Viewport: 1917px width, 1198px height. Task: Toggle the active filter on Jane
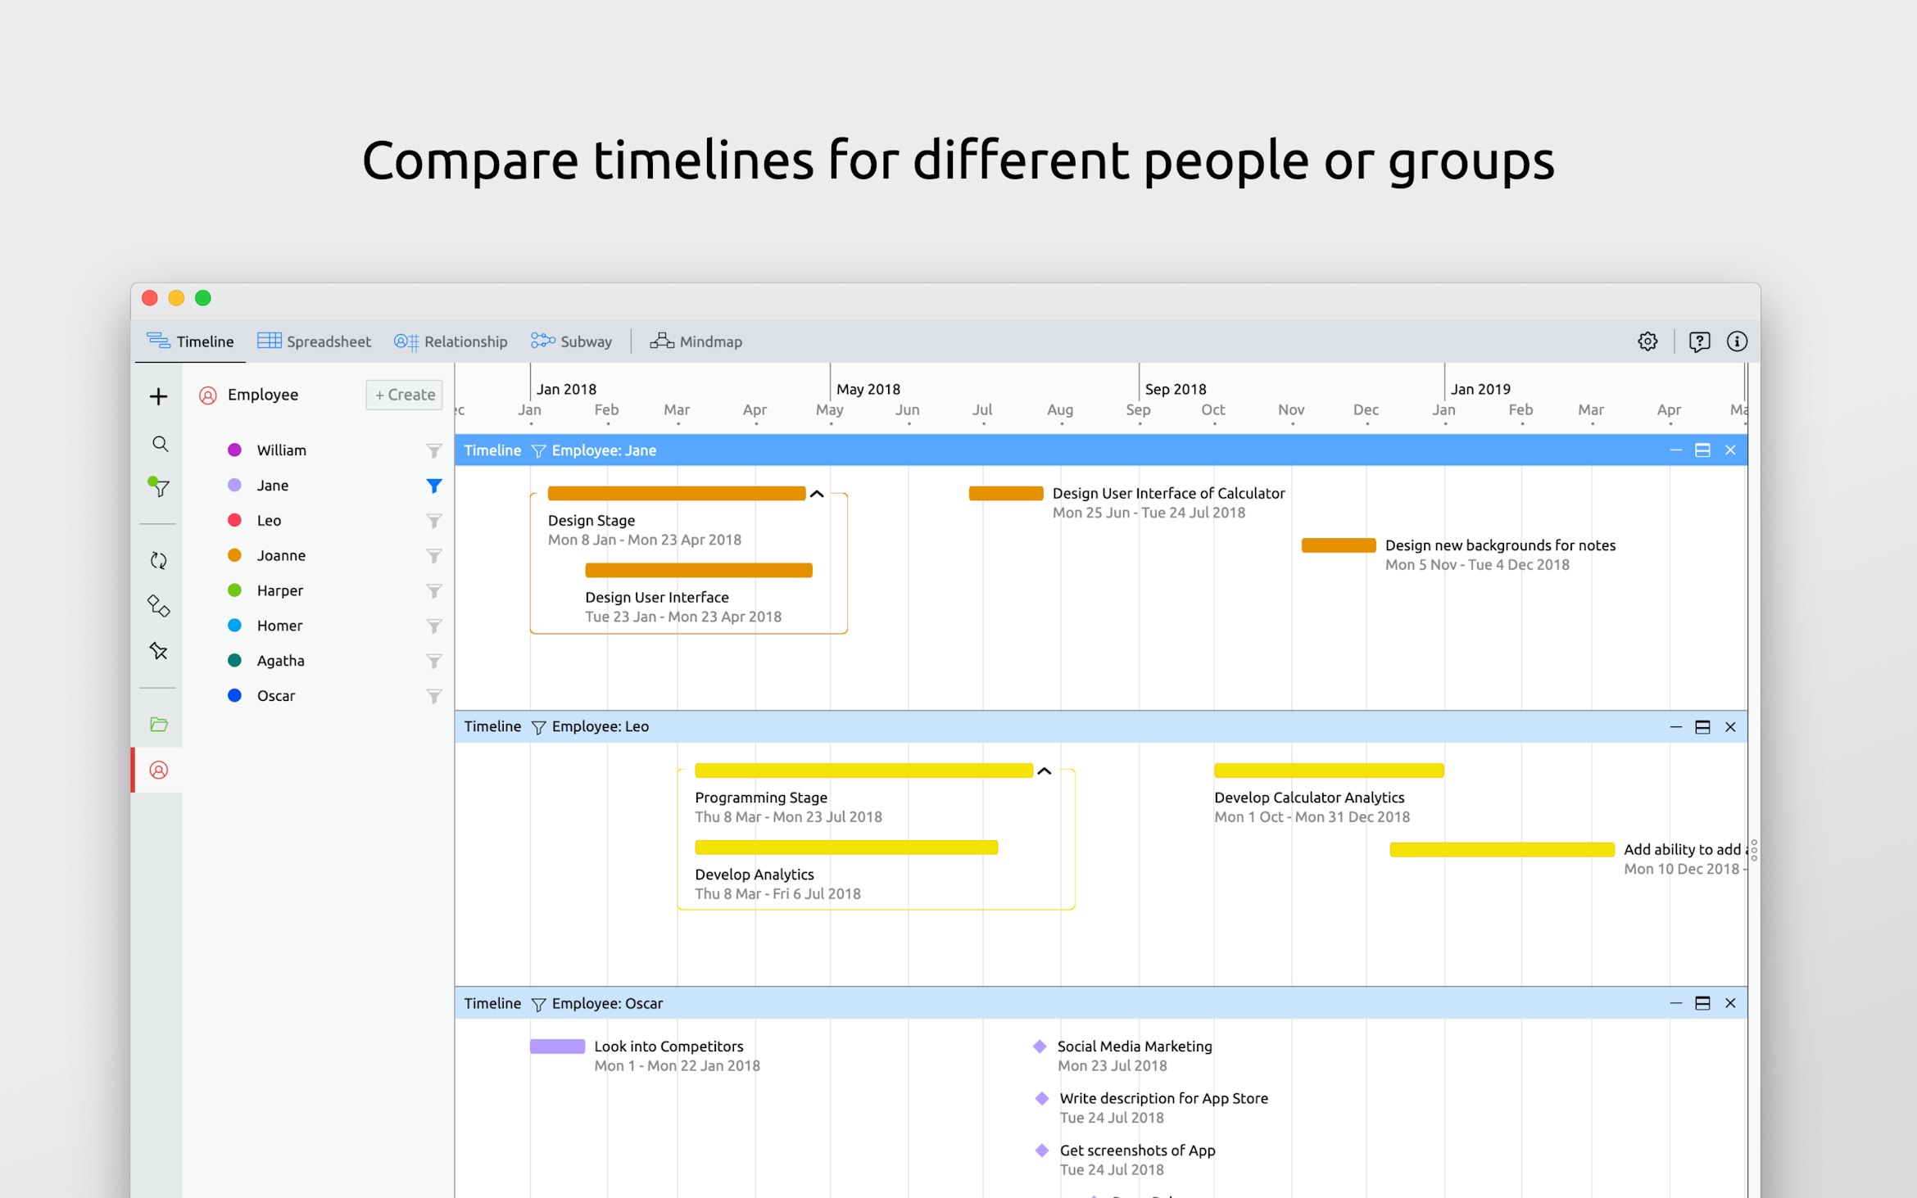[x=433, y=485]
